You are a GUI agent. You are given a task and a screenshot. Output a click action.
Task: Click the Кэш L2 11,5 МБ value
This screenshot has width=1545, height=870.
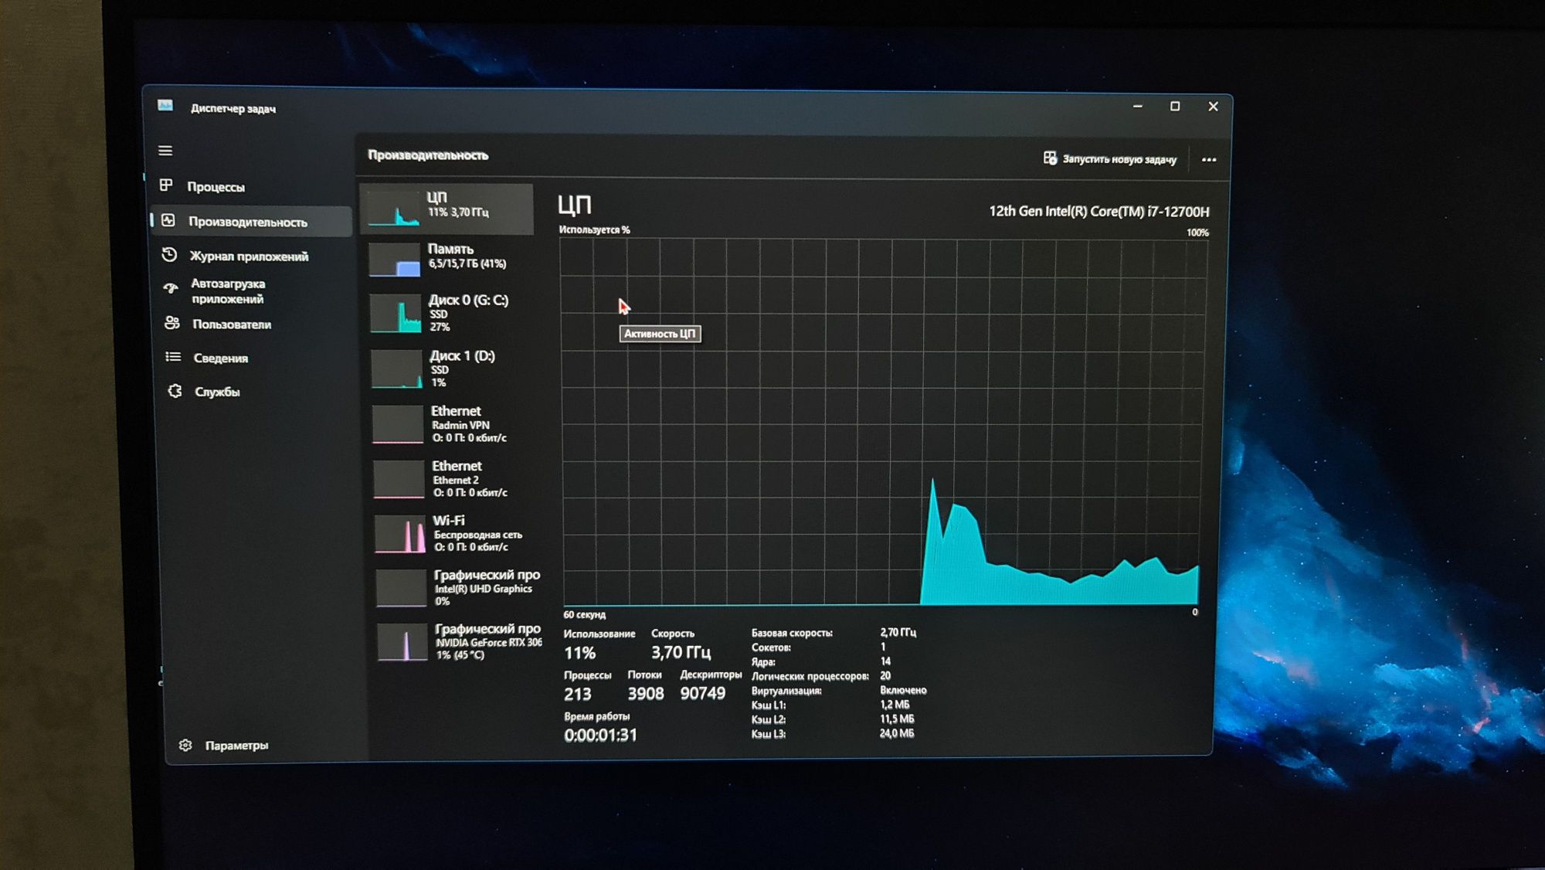[x=897, y=719]
